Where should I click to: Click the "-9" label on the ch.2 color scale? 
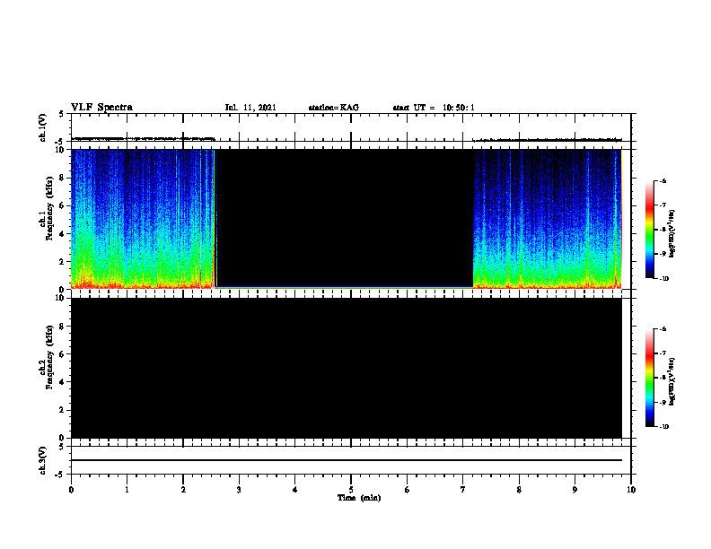(663, 402)
